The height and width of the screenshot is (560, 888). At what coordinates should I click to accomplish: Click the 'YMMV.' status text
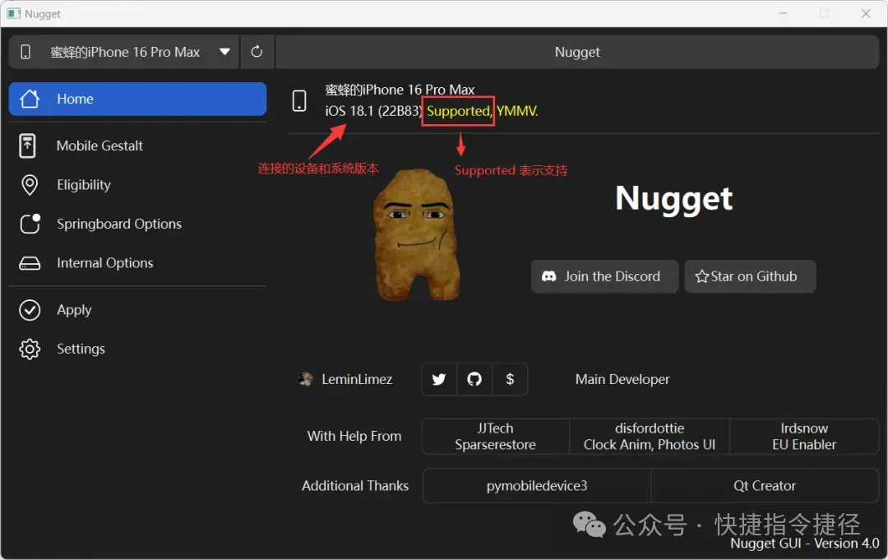pyautogui.click(x=517, y=111)
